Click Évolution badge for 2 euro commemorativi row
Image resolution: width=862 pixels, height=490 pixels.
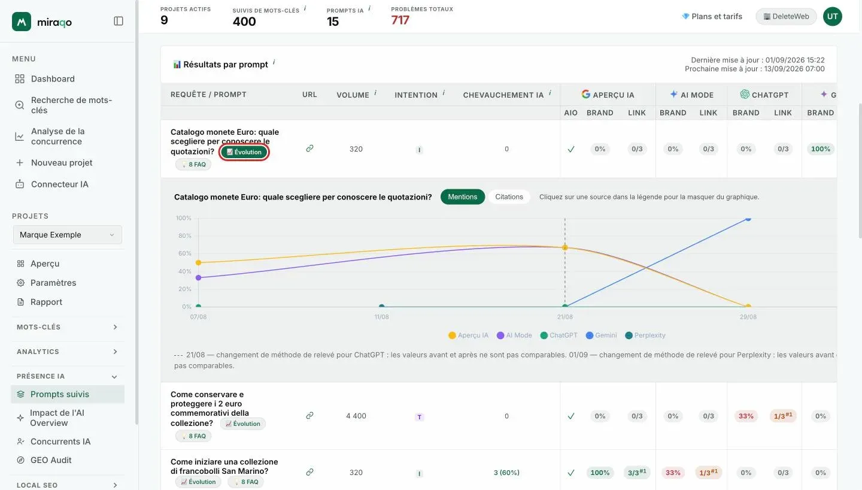coord(243,424)
